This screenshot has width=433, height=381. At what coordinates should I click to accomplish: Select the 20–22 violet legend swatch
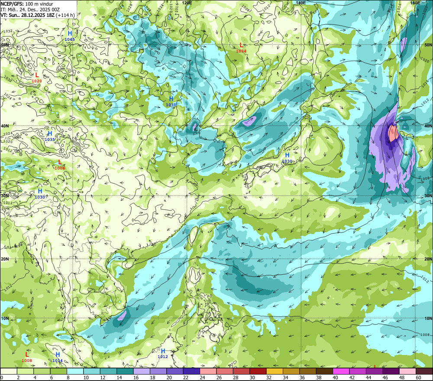[175, 371]
